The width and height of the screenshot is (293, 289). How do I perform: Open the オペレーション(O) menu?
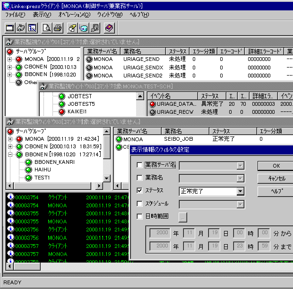pos(74,15)
